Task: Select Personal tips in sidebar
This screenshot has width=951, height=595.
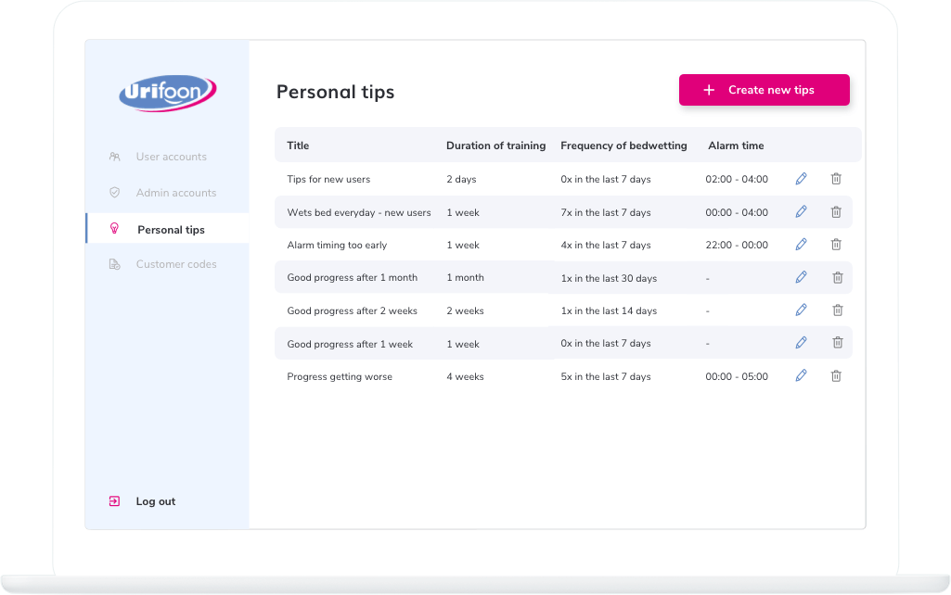Action: (x=167, y=228)
